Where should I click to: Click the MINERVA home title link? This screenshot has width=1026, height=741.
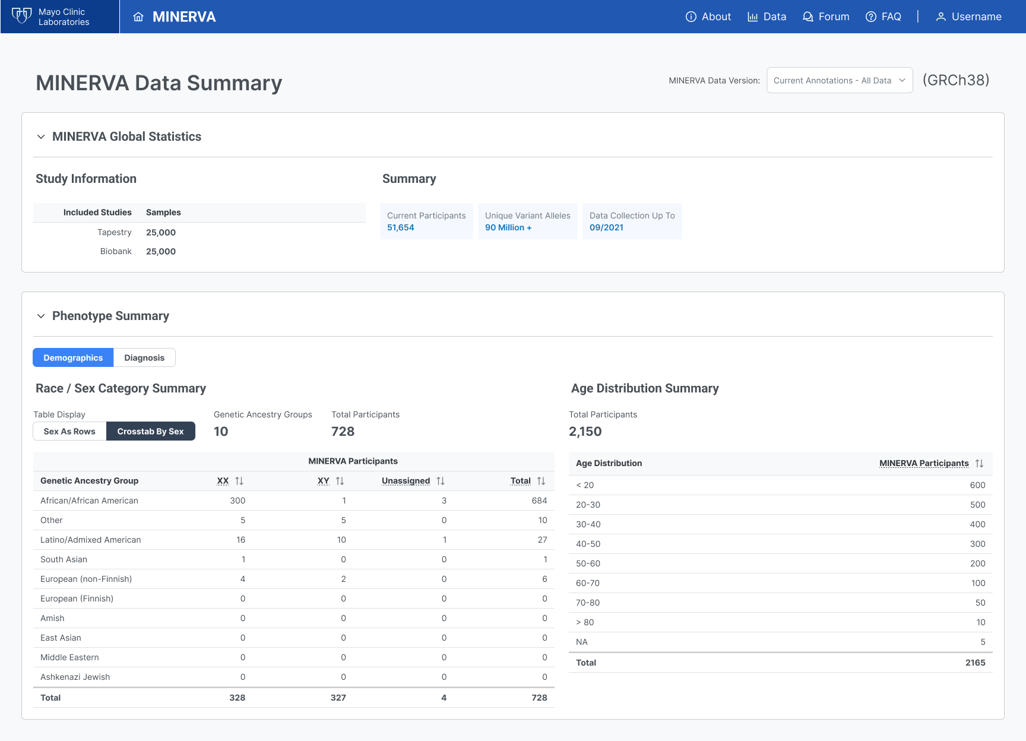[184, 17]
